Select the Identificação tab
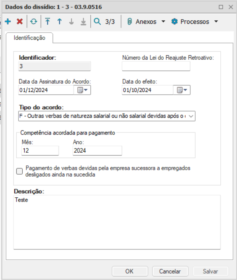The width and height of the screenshot is (237, 280). click(x=29, y=38)
